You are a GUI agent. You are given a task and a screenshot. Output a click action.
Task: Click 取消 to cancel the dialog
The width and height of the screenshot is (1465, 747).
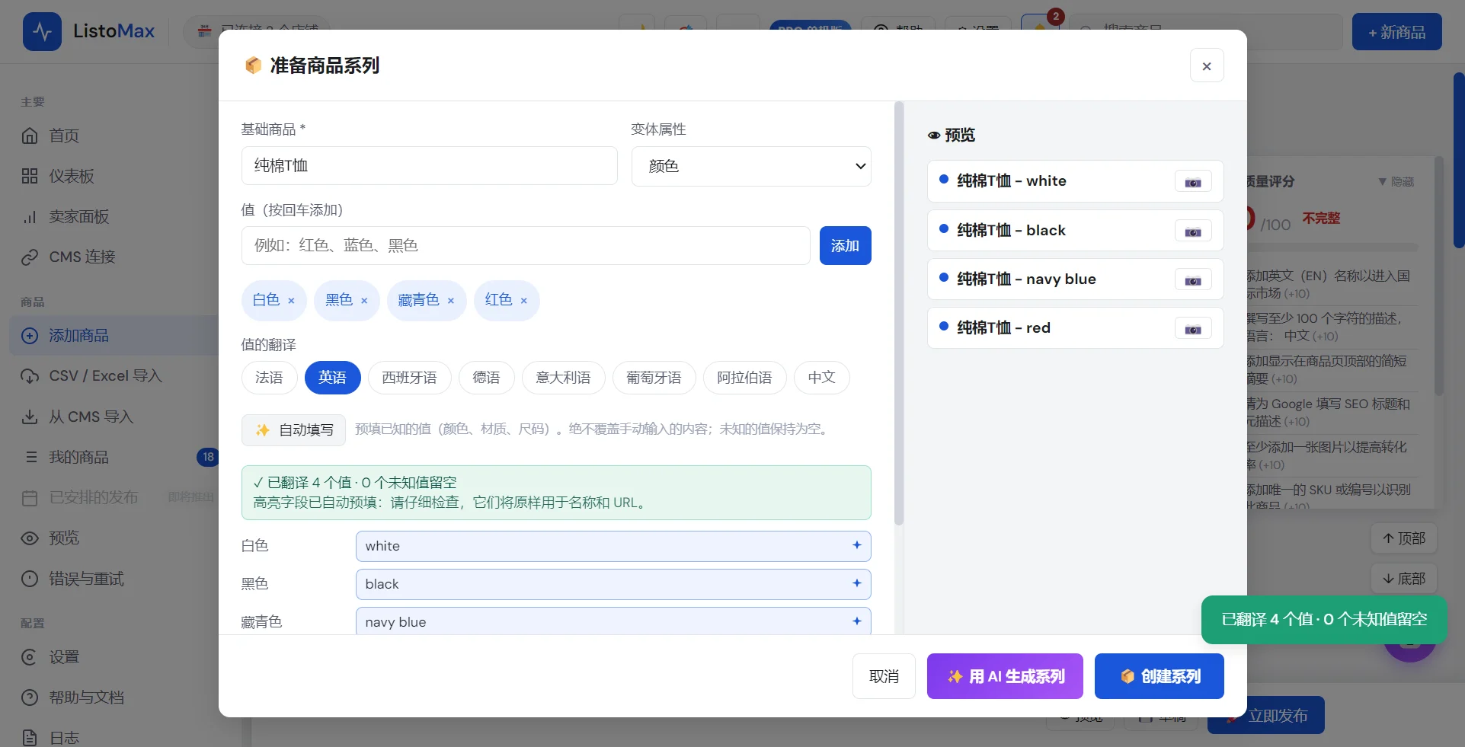884,676
